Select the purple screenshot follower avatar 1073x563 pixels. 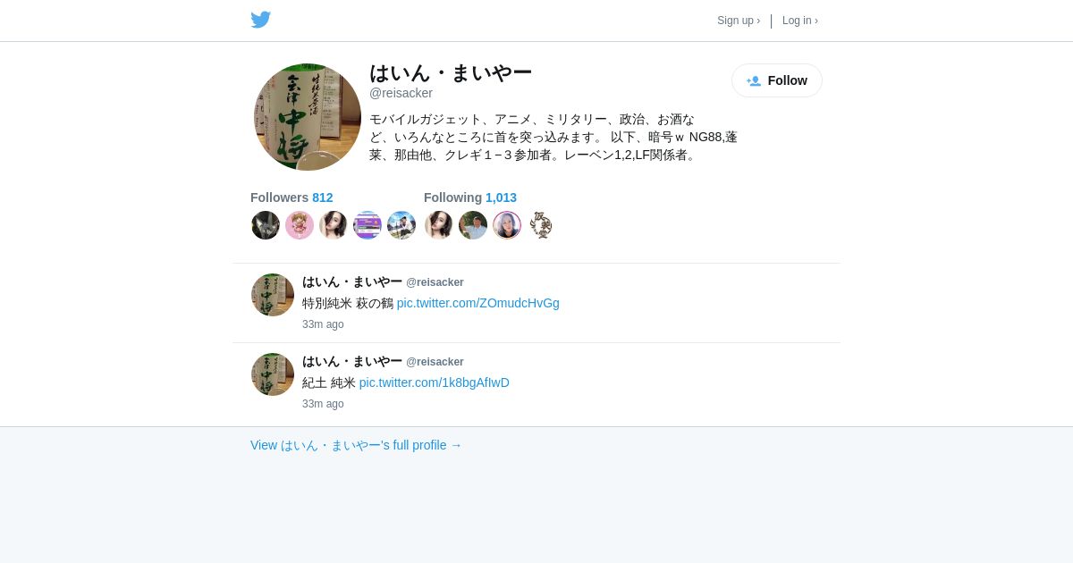pos(368,225)
